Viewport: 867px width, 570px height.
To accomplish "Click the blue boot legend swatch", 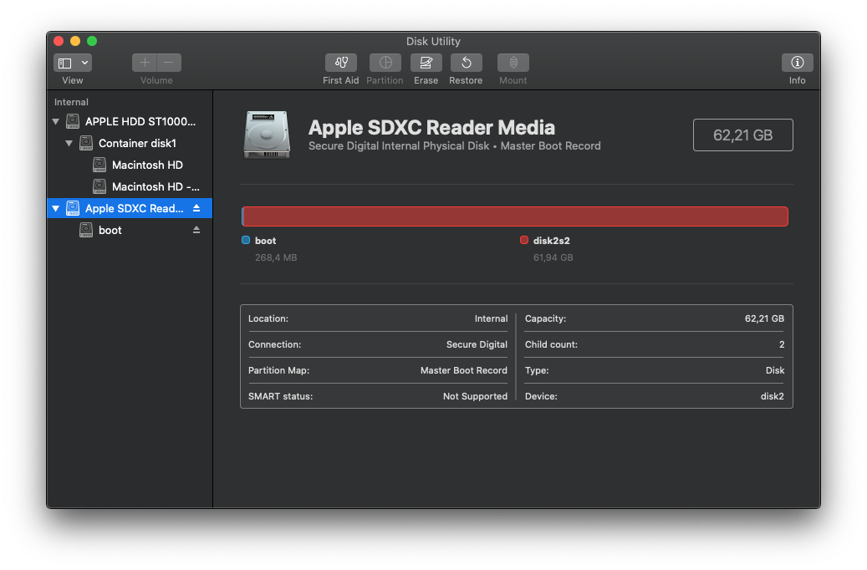I will [x=246, y=240].
